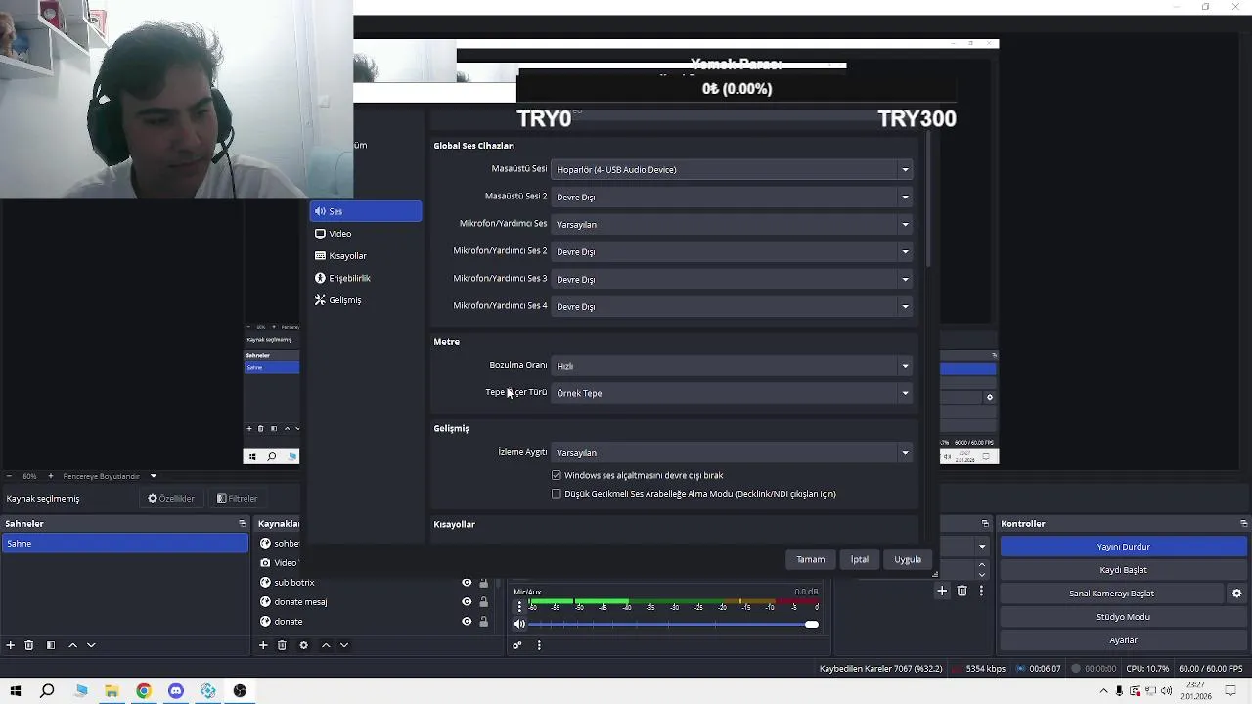Add a new source with the plus icon in Kaynaklar

point(262,645)
